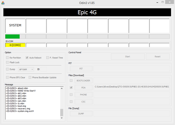Select the 'recovery.img' log line
The height and width of the screenshot is (125, 175).
pos(18,109)
